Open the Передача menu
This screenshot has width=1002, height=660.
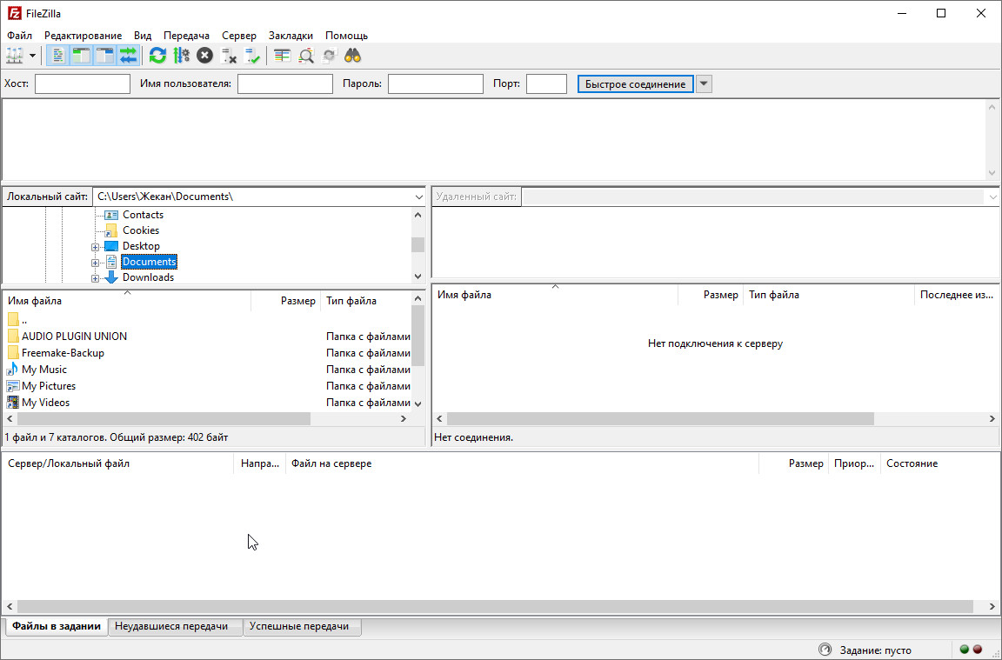[x=186, y=36]
